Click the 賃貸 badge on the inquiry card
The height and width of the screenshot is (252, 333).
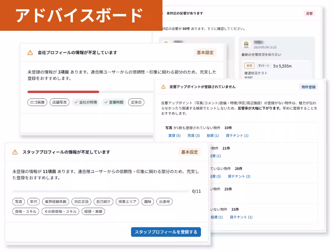pyautogui.click(x=249, y=66)
